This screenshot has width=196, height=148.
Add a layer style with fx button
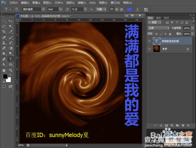click(161, 125)
